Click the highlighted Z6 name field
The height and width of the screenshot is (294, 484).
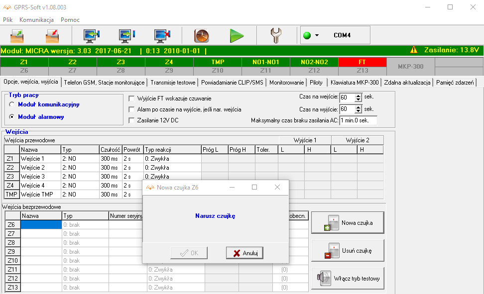point(40,224)
